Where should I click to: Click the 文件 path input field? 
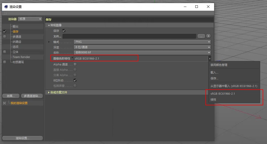click(x=129, y=36)
